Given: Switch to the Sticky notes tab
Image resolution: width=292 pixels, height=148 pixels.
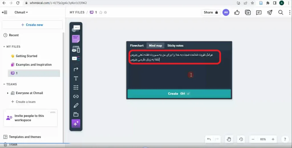Looking at the screenshot, I should click(x=175, y=46).
